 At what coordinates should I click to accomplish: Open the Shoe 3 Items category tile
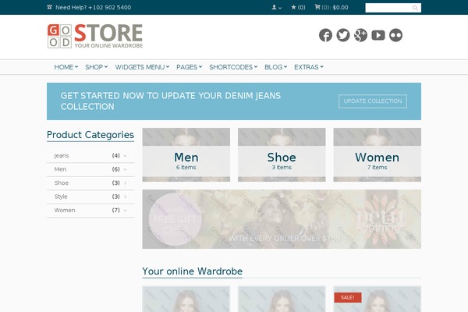[x=282, y=154]
